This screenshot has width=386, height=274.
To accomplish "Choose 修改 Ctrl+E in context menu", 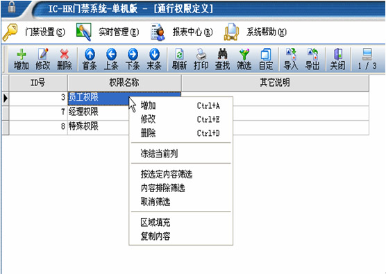I will click(181, 119).
